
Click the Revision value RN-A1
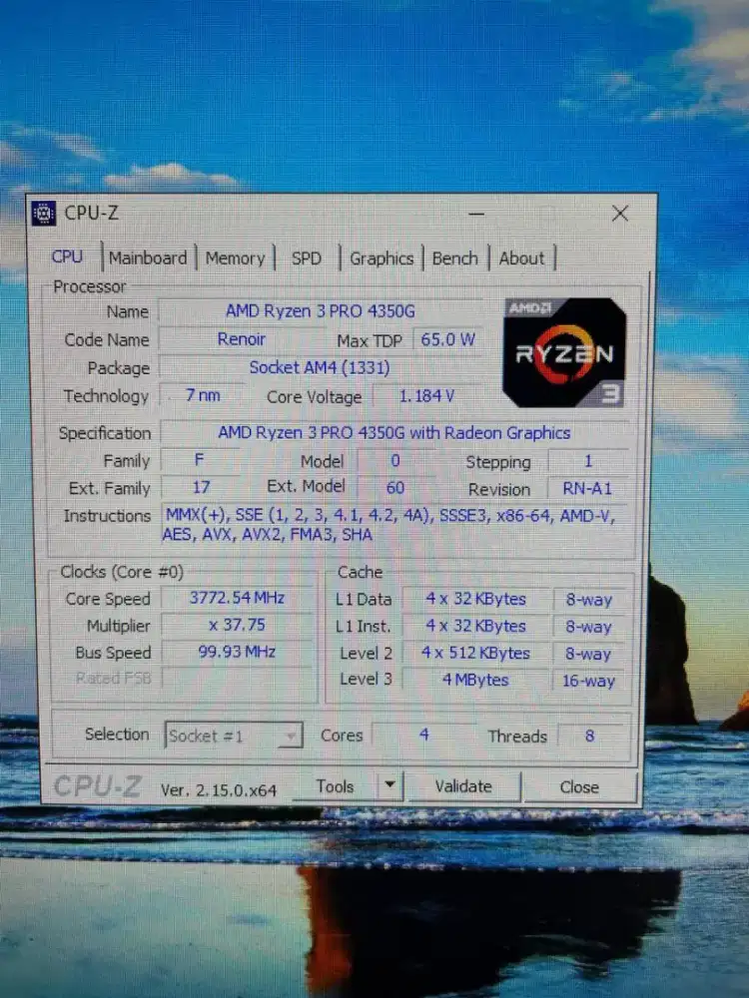588,489
